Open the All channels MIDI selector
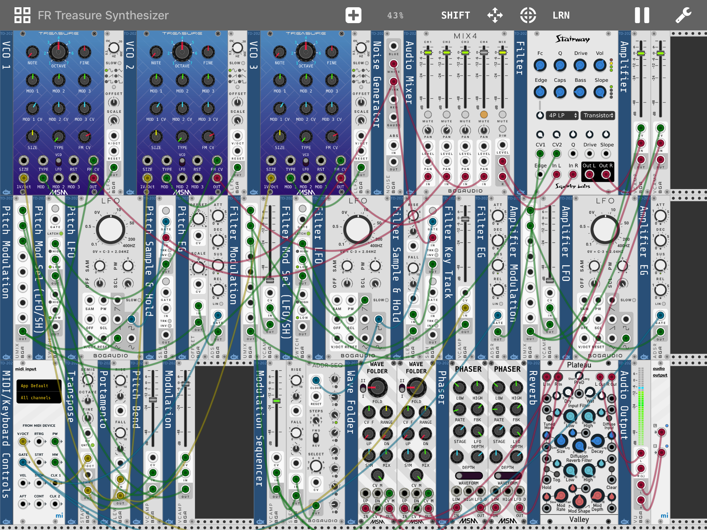Viewport: 707px width, 530px height. click(x=39, y=398)
